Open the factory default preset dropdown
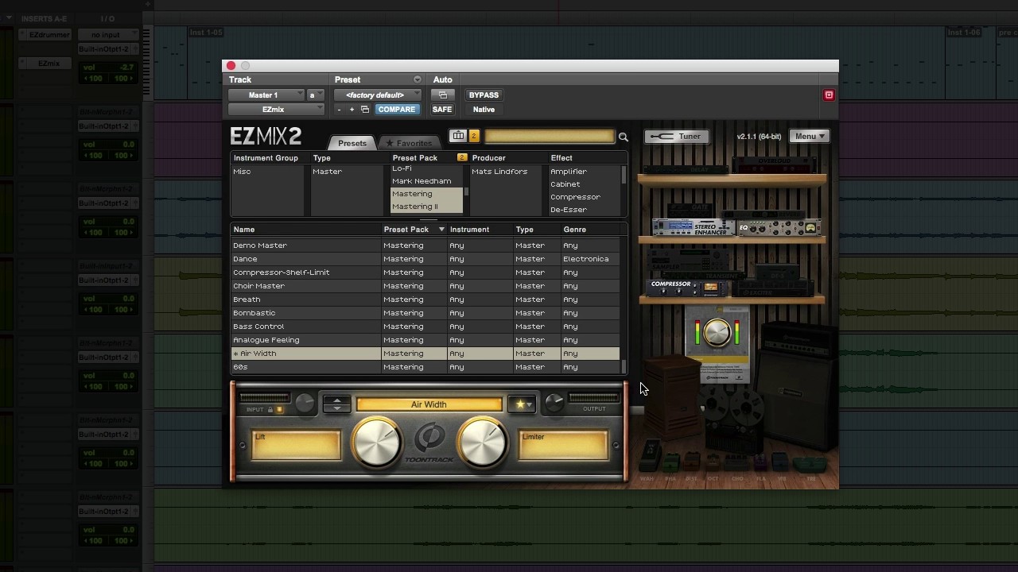Screen dimensions: 1018x572 (378, 95)
